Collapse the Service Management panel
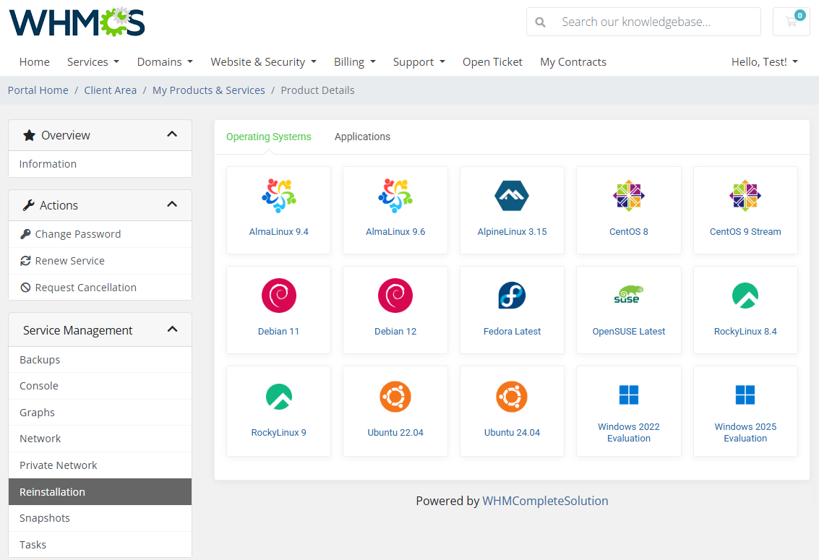The image size is (819, 560). click(172, 329)
